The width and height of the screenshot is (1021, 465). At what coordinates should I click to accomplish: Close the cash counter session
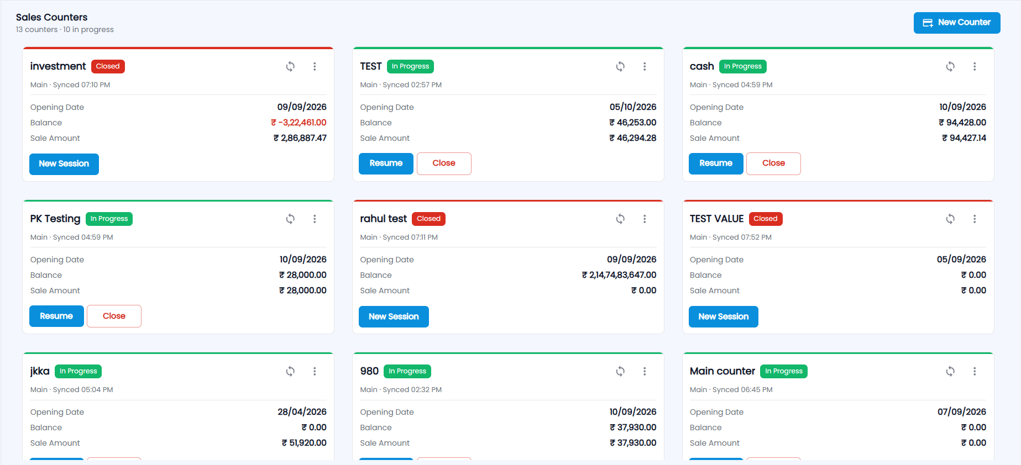[x=773, y=163]
